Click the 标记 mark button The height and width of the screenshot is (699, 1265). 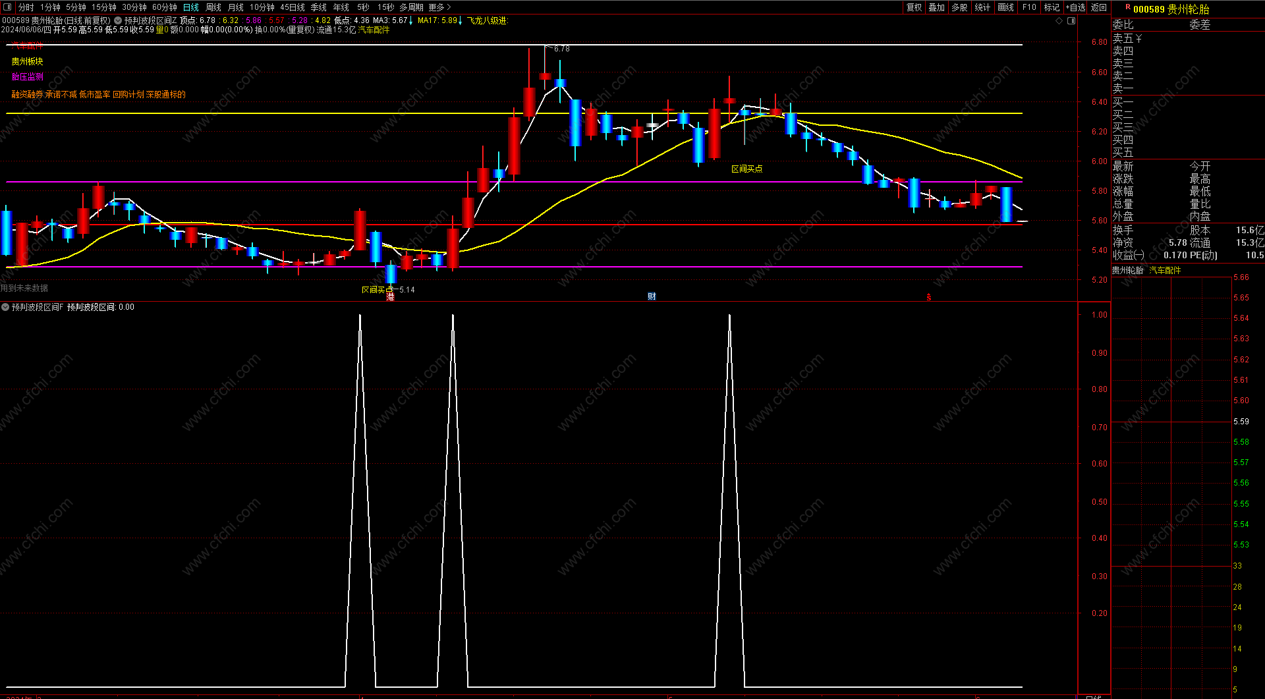tap(1052, 7)
